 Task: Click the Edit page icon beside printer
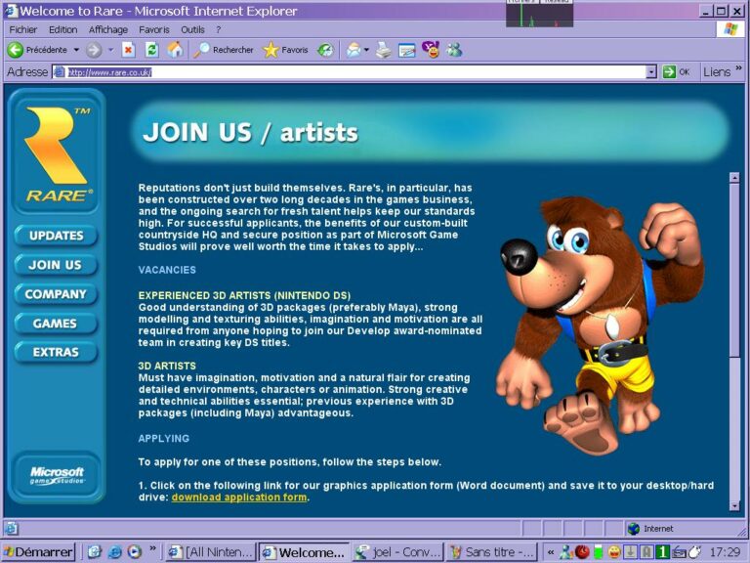(407, 50)
